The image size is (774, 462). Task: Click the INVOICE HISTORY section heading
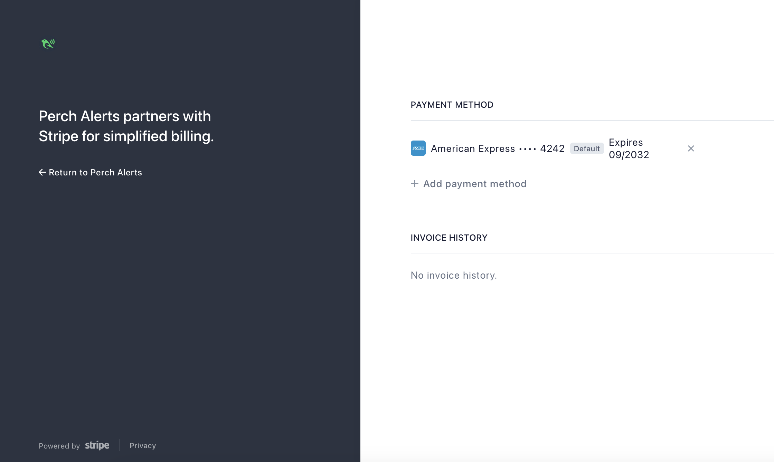449,238
